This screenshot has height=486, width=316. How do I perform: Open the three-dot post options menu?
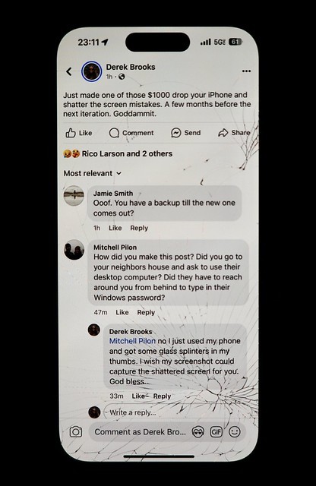click(x=246, y=71)
